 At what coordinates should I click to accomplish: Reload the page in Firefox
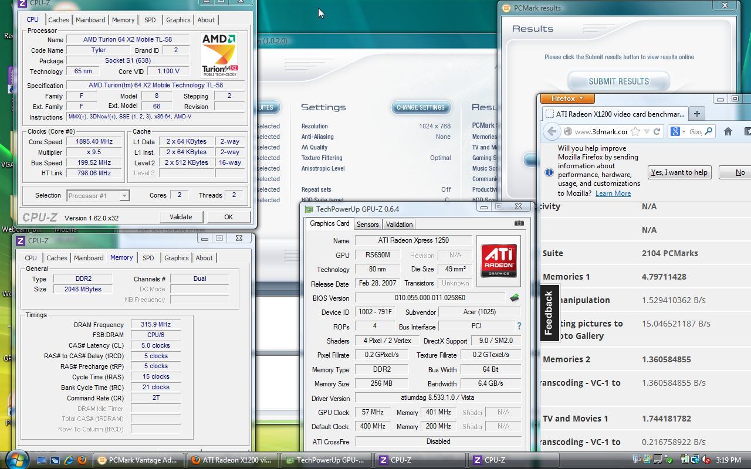pos(657,131)
